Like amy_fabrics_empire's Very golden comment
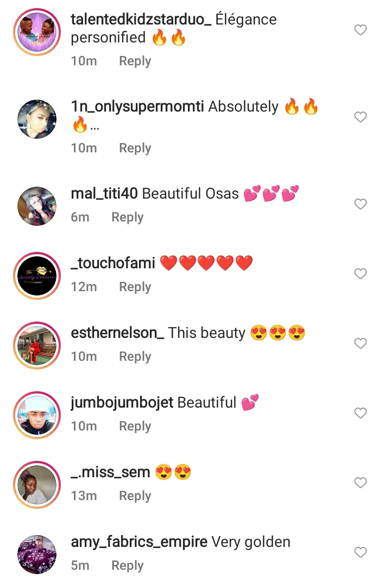391x585 pixels. tap(360, 552)
